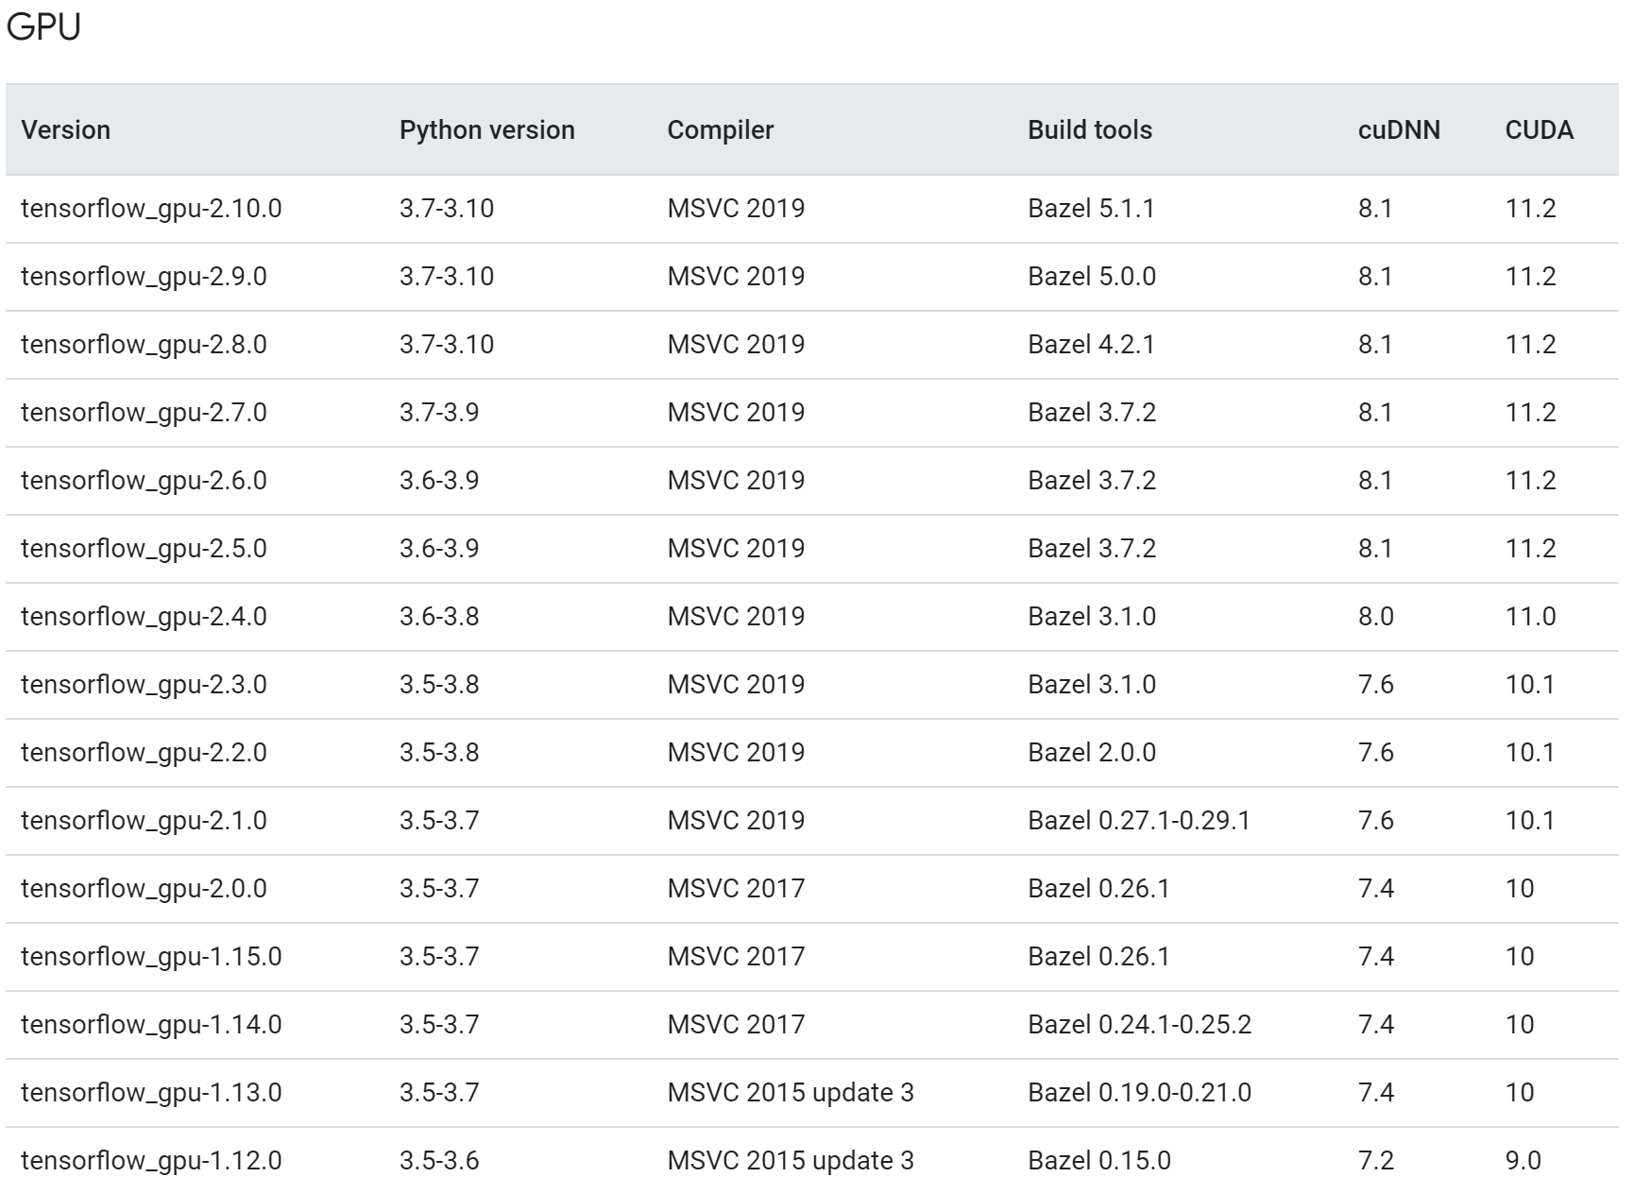Select tensorflow_gpu-2.2.0 version cell
This screenshot has height=1194, width=1651.
click(144, 753)
